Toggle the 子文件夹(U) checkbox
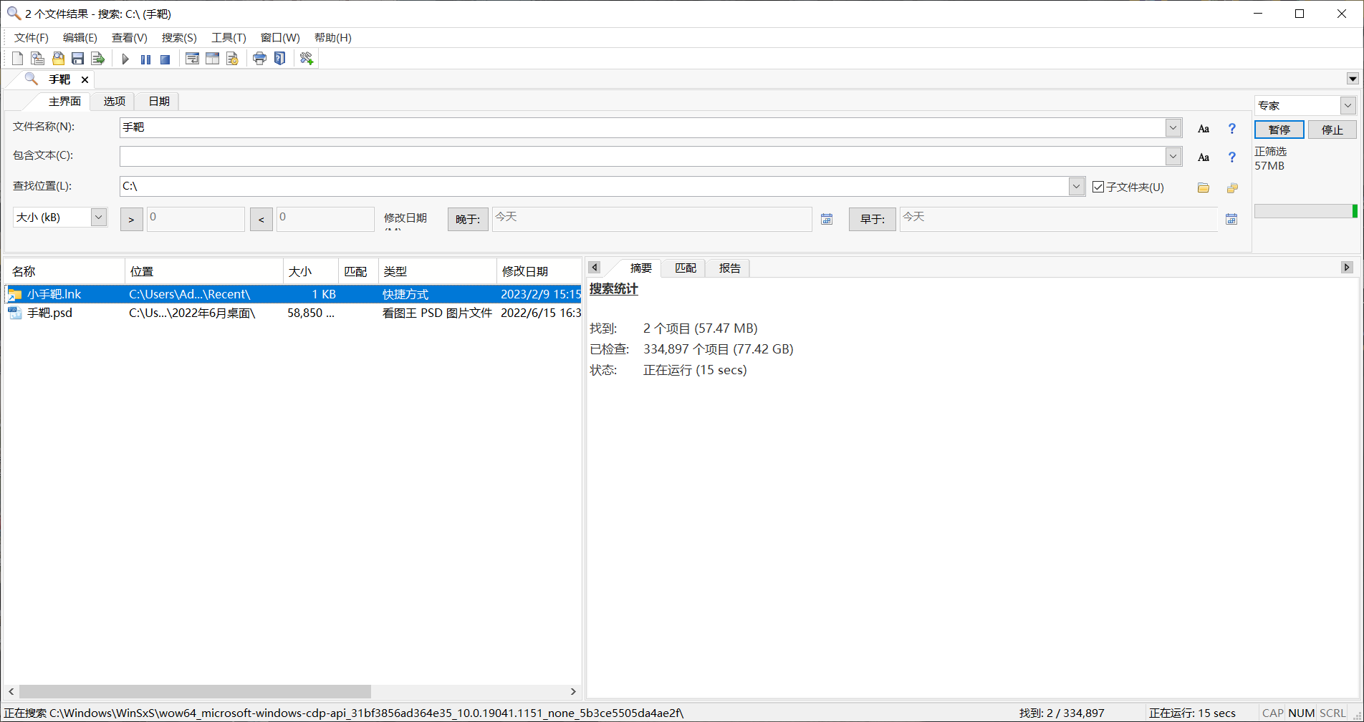 click(1098, 187)
